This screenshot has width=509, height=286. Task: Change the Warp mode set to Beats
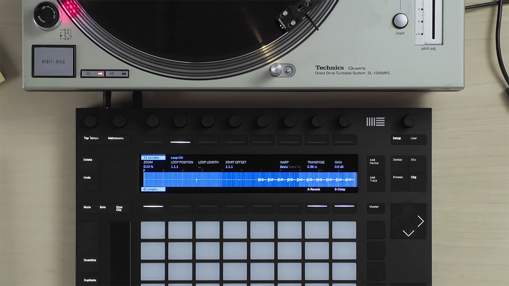(284, 167)
